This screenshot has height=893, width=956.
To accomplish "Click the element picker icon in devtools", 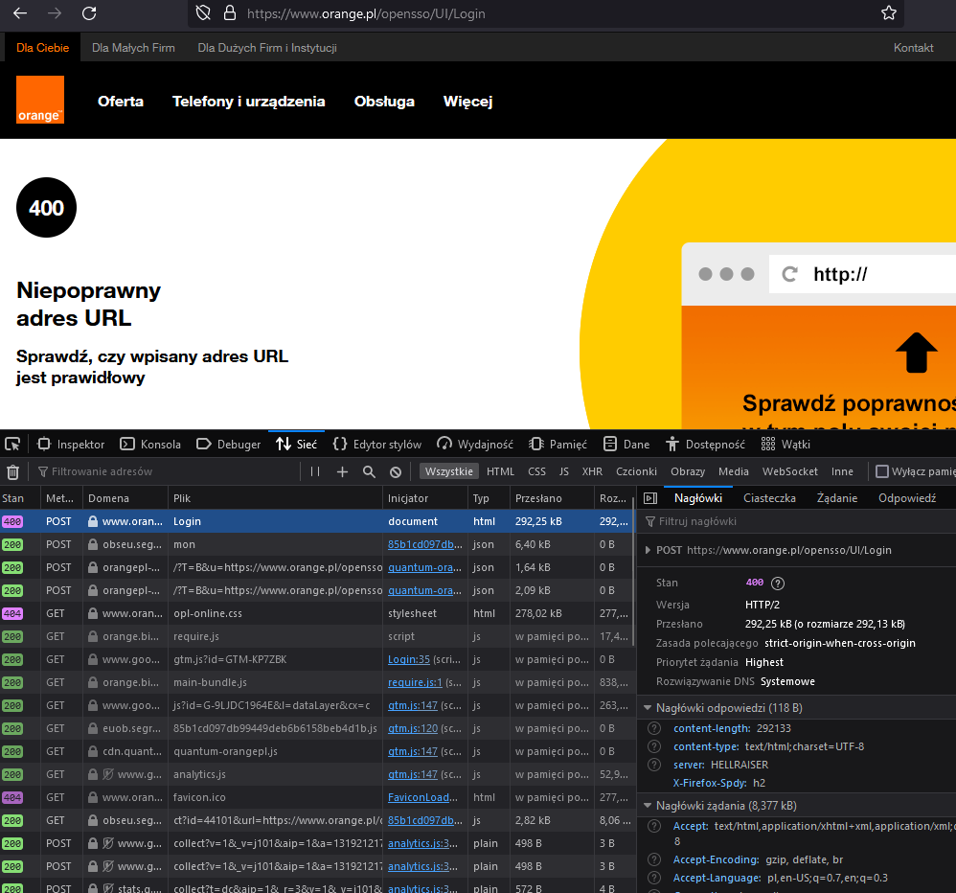I will [x=12, y=444].
